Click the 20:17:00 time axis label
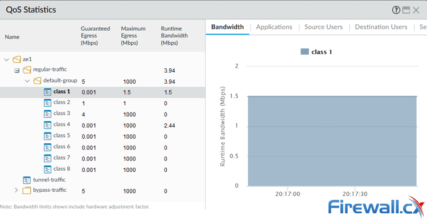The width and height of the screenshot is (427, 219). point(288,194)
